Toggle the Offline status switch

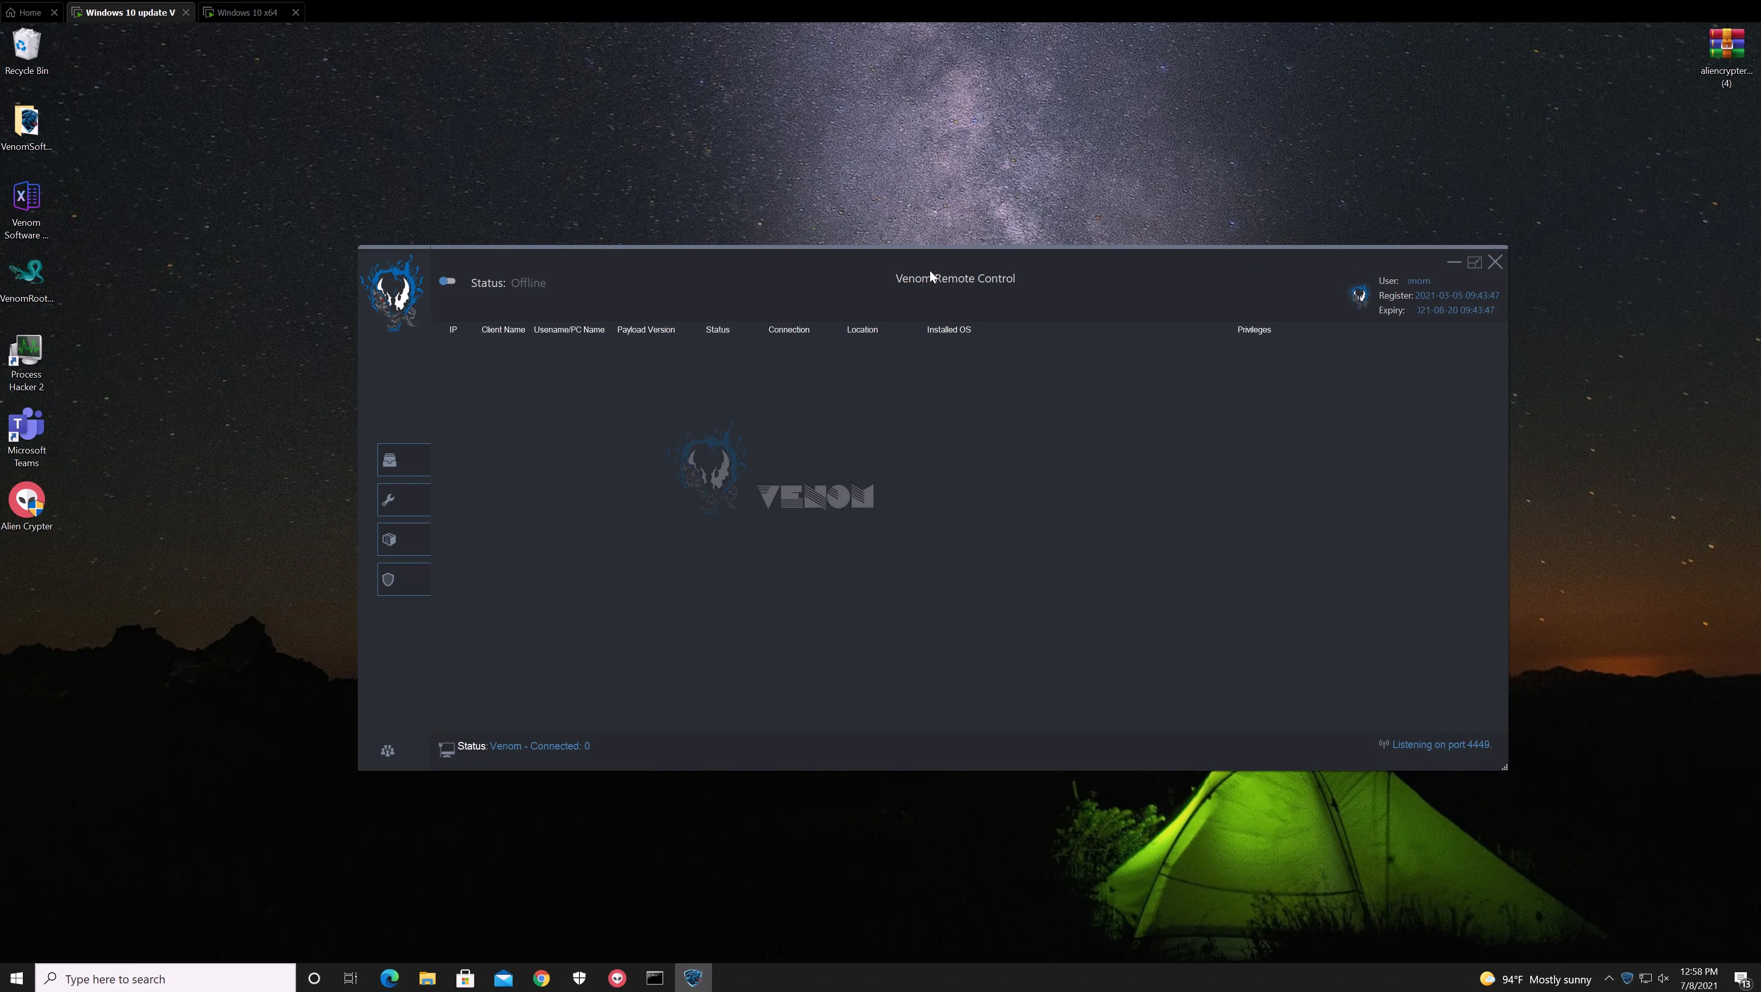pos(447,281)
